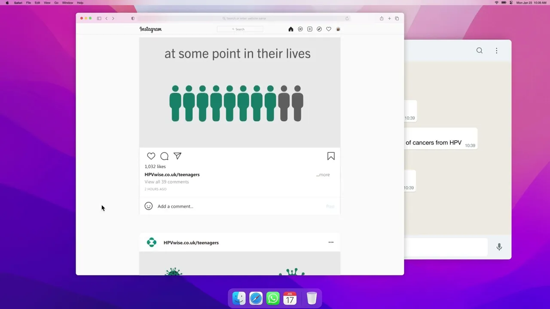Click the 1,032 likes count
The width and height of the screenshot is (550, 309).
click(155, 167)
